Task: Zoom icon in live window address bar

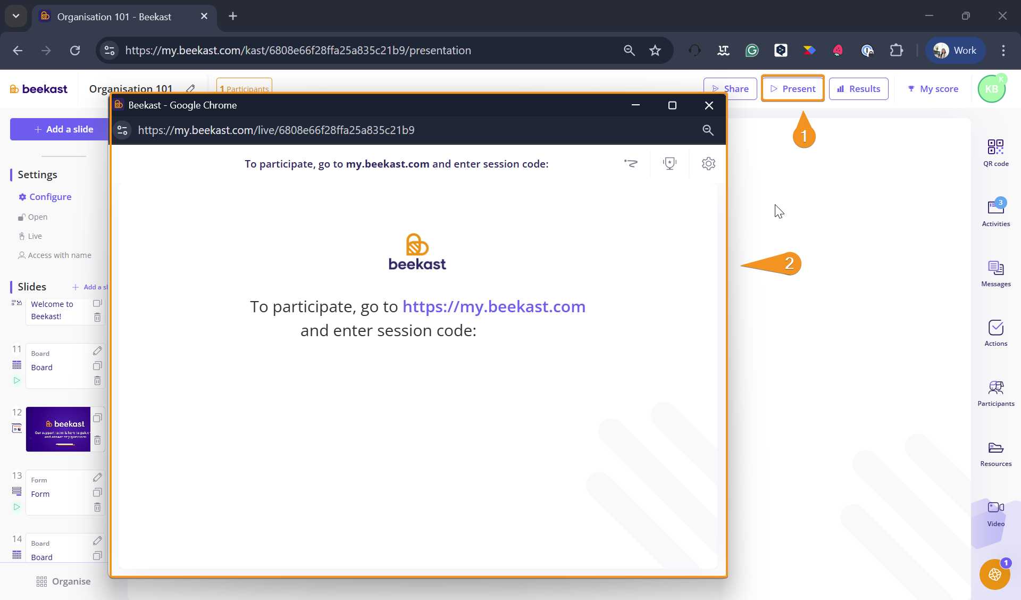Action: [707, 130]
